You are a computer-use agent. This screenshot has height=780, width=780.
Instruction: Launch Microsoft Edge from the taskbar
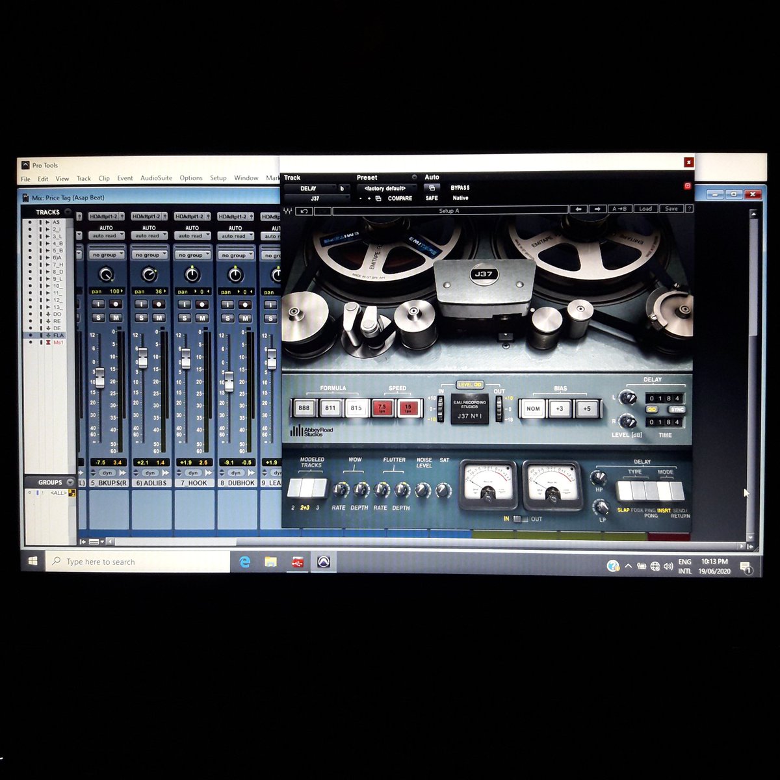point(244,562)
